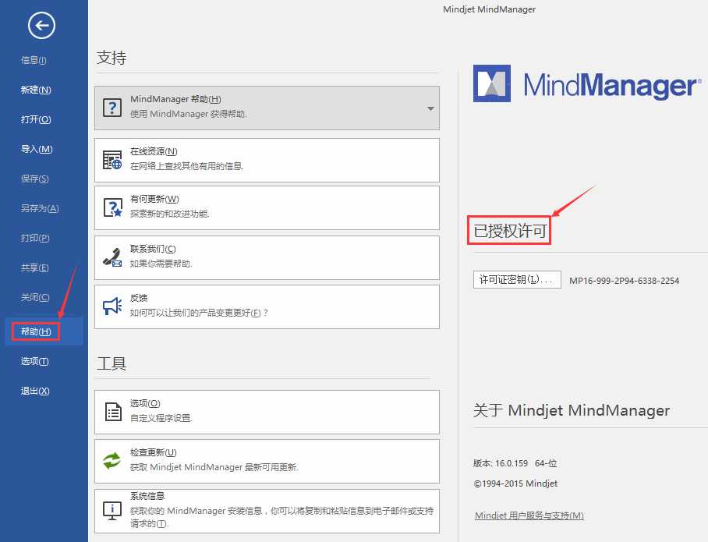Click the 反馈 title text
Screen dimensions: 708x542
pos(139,298)
